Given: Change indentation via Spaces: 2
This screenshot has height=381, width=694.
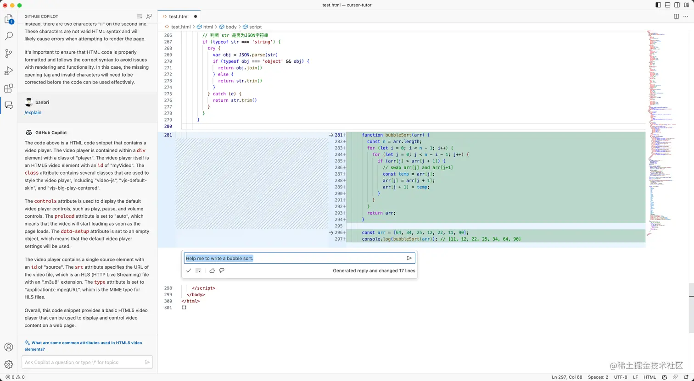Looking at the screenshot, I should click(x=598, y=377).
